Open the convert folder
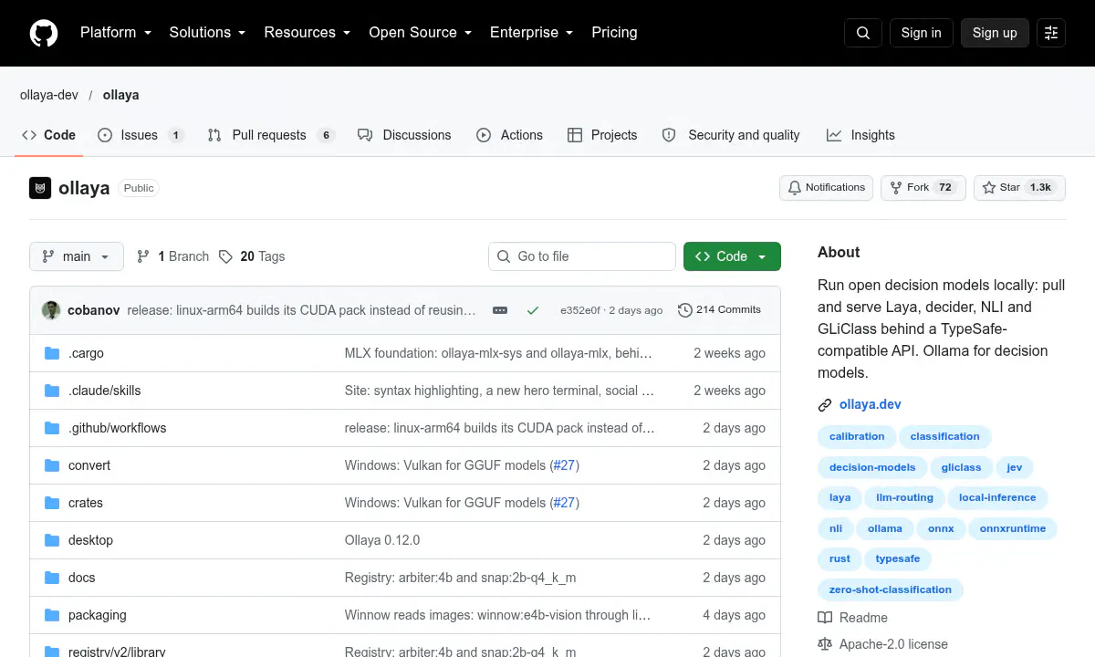 point(89,465)
